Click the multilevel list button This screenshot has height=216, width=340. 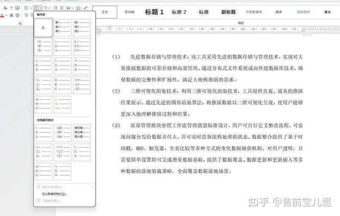(45, 8)
